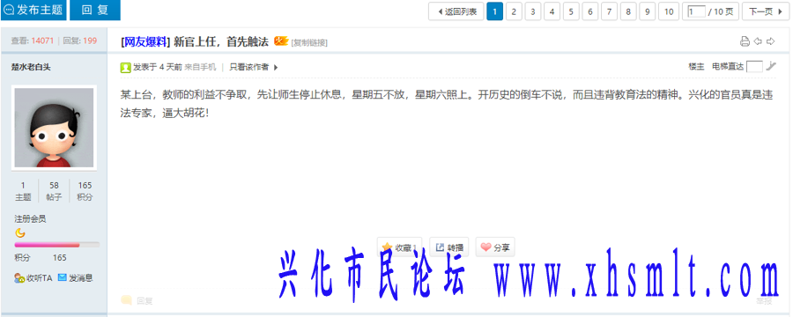This screenshot has width=793, height=317.
Task: Click the hot thread flame badge
Action: point(281,41)
